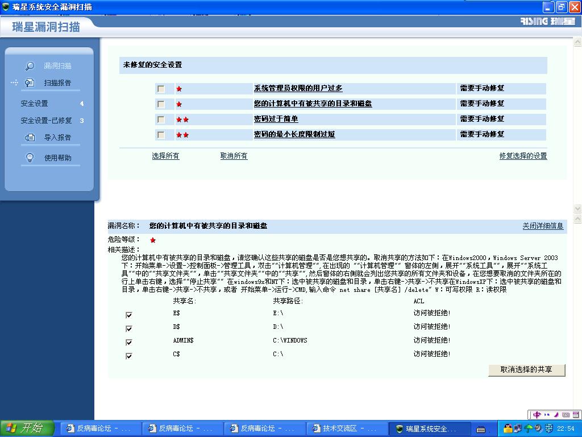This screenshot has width=582, height=437.
Task: Click the 开始 Start button
Action: click(x=27, y=428)
